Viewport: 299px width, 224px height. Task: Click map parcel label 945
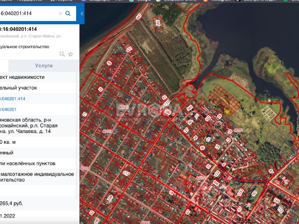[216, 183]
